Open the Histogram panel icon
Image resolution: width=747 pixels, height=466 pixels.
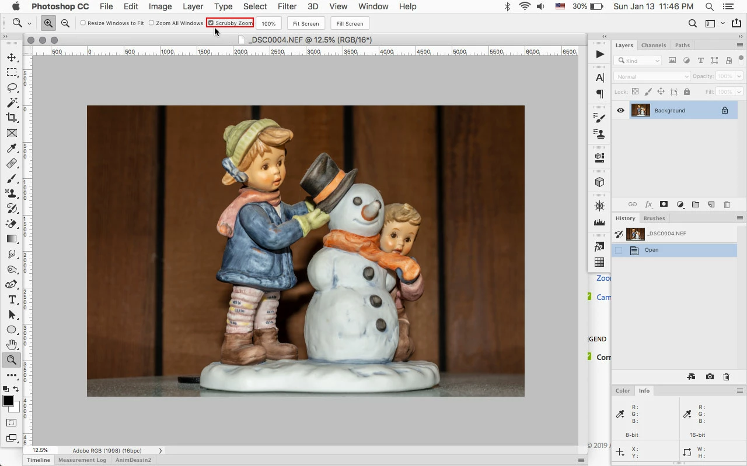point(600,222)
